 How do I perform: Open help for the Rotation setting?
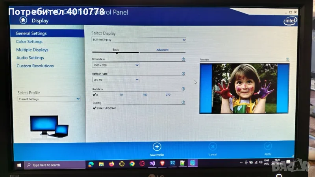pos(183,89)
